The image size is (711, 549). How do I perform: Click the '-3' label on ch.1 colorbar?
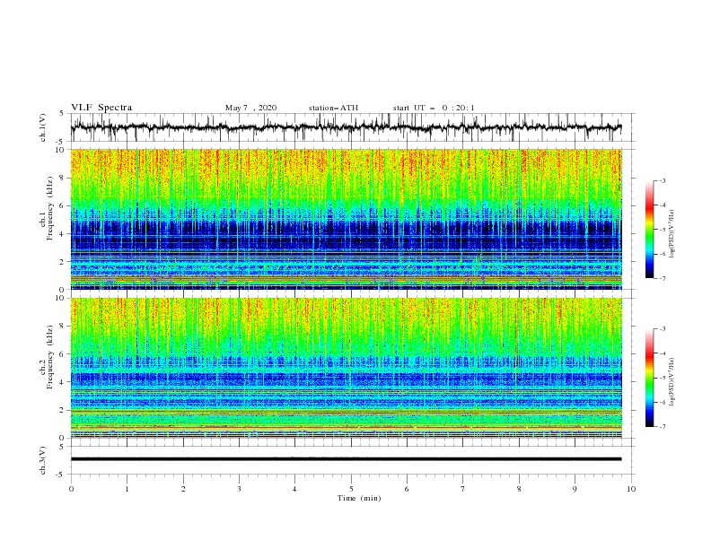click(662, 181)
